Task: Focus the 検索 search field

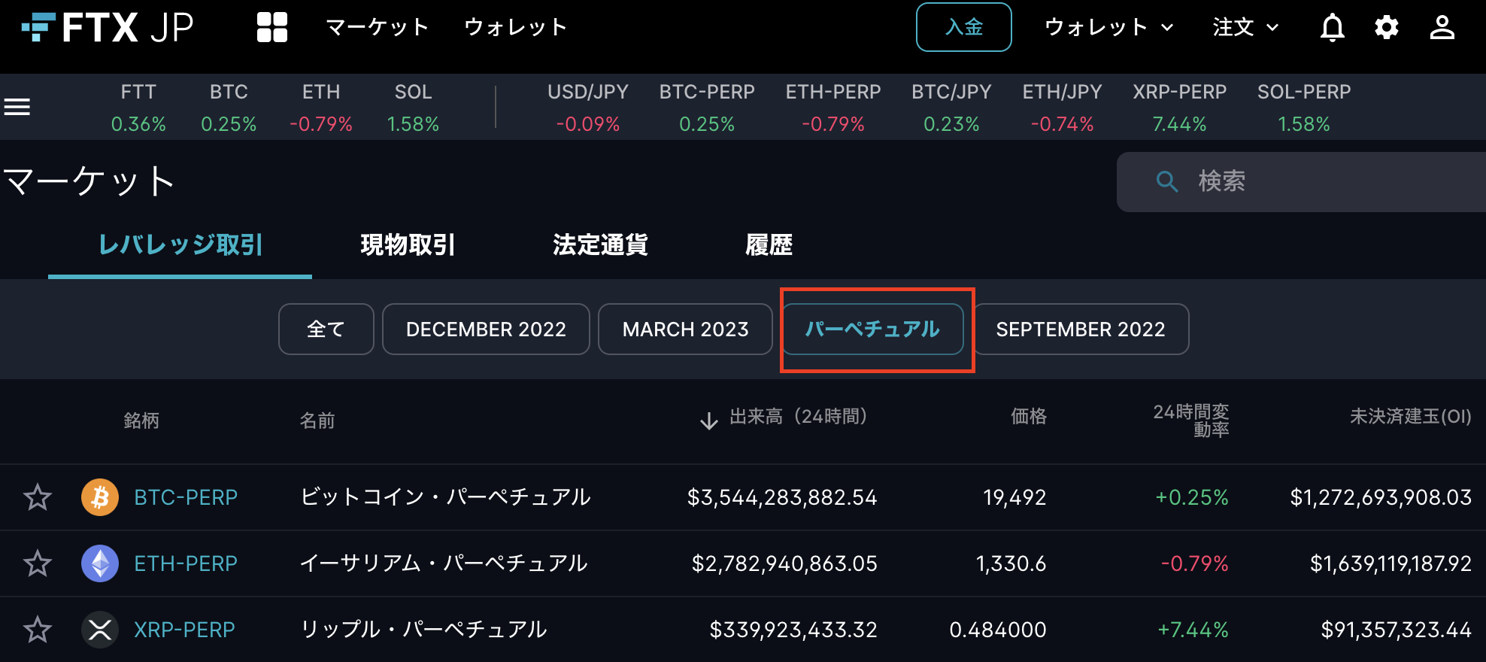Action: point(1301,181)
